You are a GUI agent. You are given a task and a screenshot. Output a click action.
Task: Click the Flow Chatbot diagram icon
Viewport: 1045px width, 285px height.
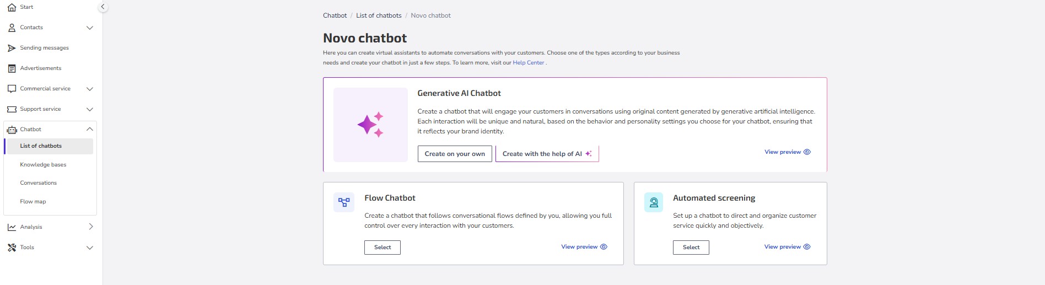[344, 202]
